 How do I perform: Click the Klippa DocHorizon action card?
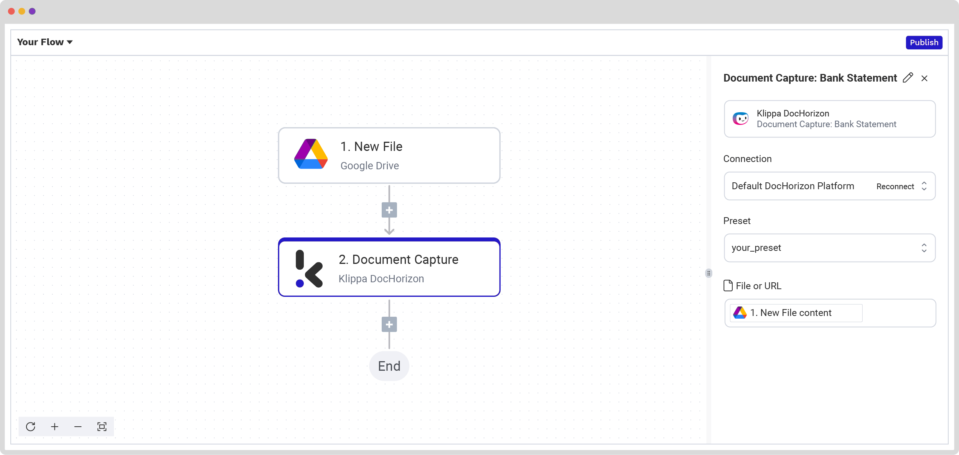coord(829,119)
